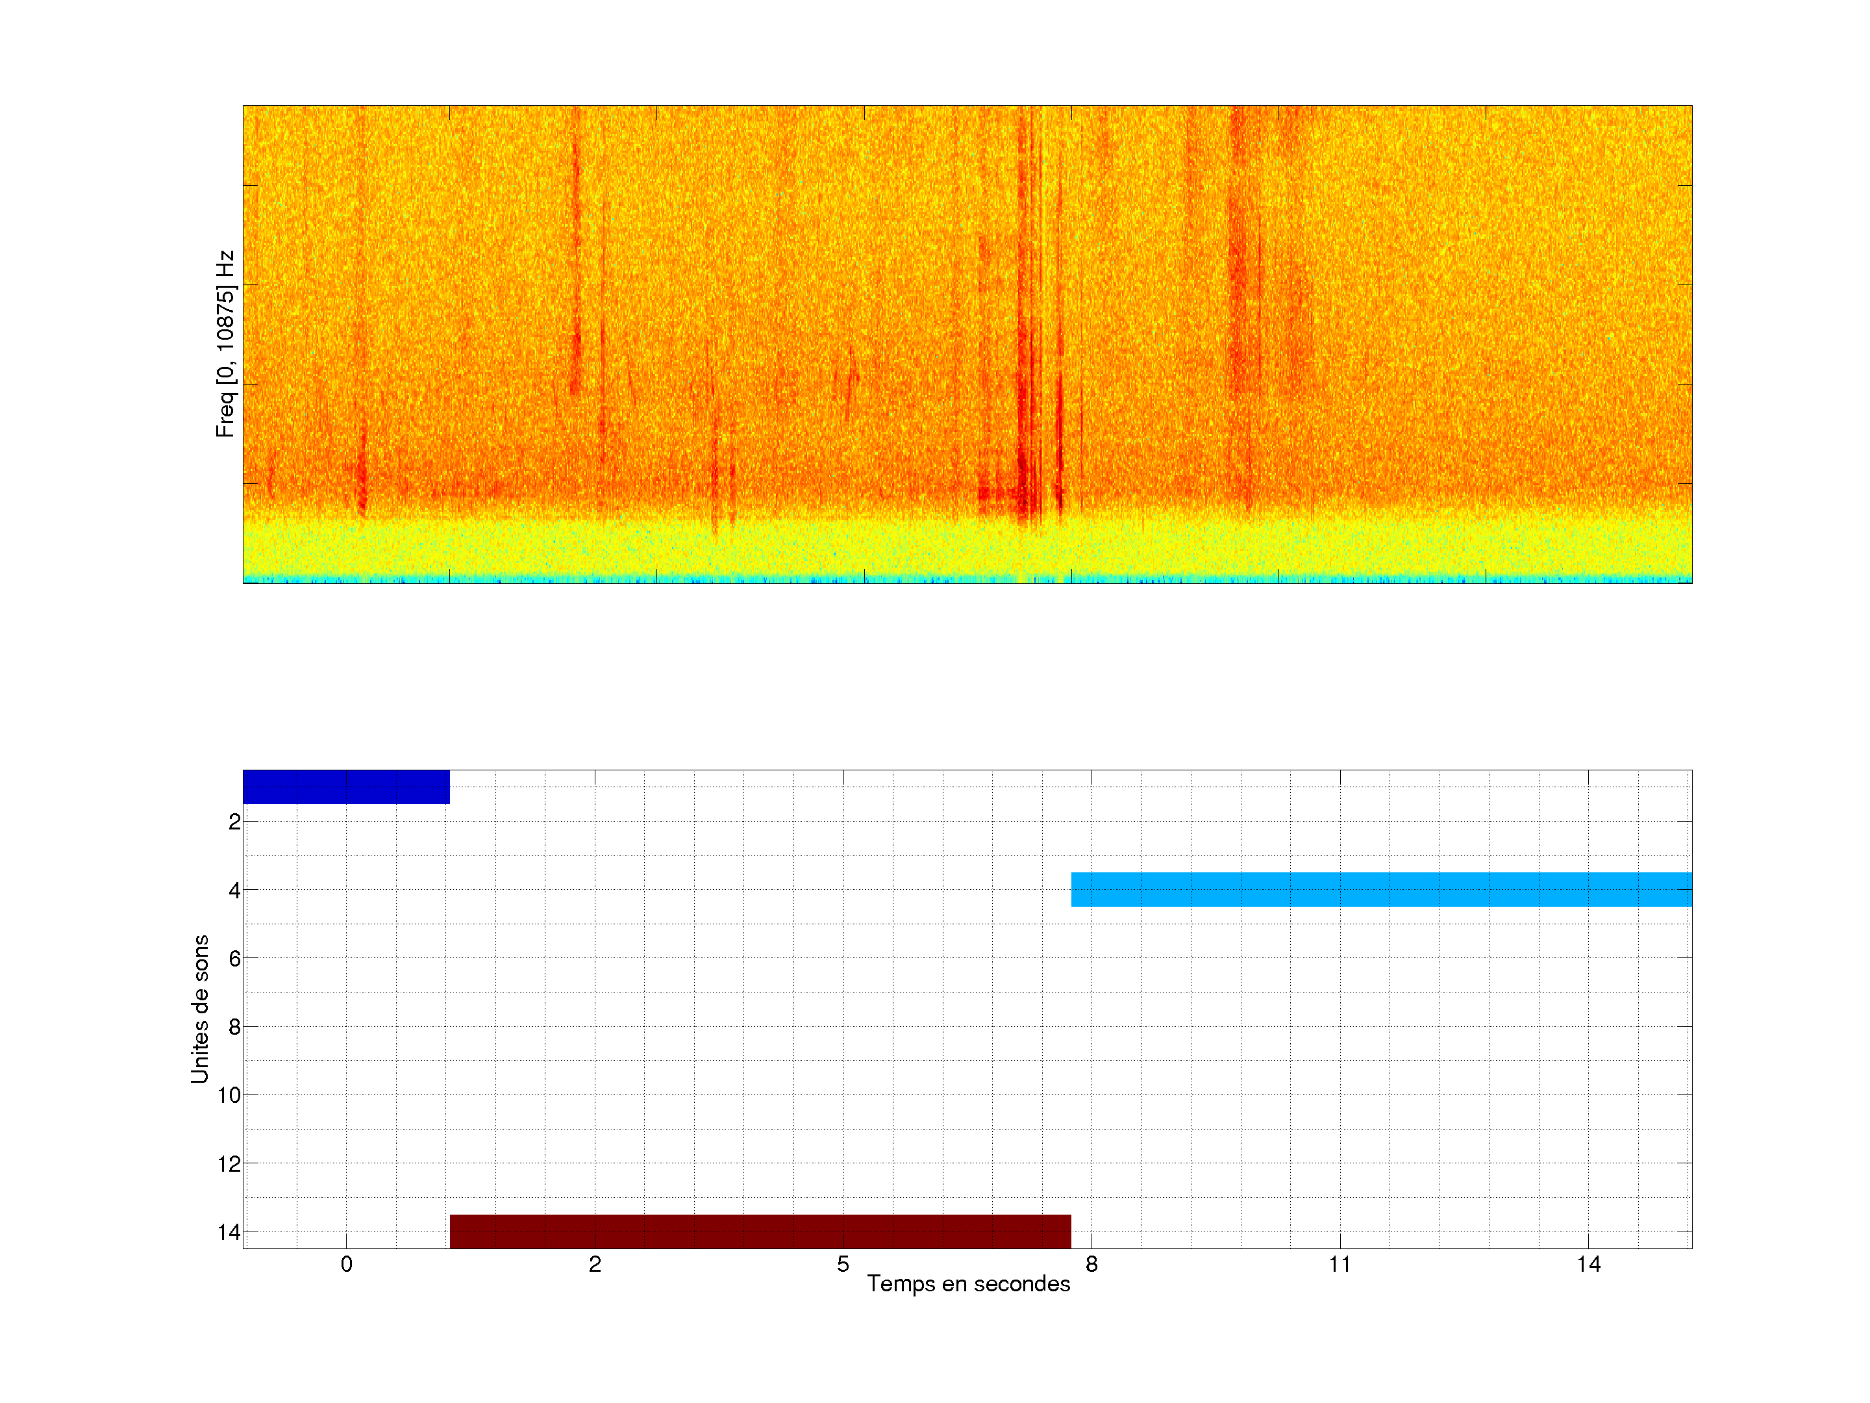Click the cyan line at the spectrogram bottom

click(967, 580)
